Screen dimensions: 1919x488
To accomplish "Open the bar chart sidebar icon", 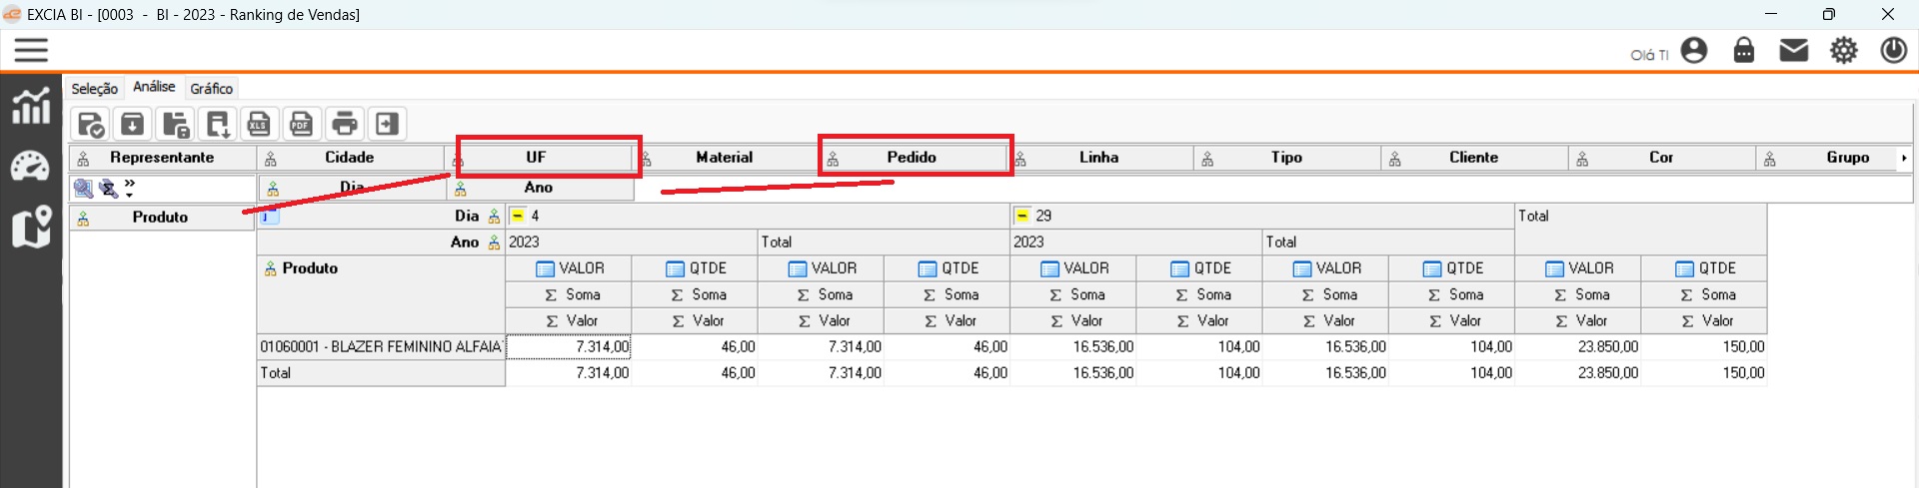I will 30,106.
